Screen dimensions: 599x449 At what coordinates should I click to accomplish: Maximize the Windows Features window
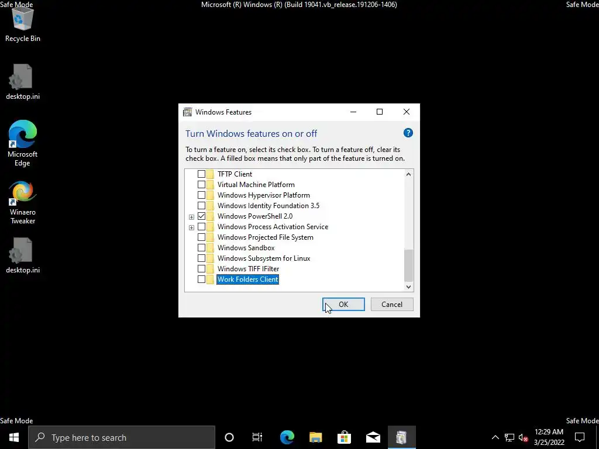pyautogui.click(x=380, y=112)
